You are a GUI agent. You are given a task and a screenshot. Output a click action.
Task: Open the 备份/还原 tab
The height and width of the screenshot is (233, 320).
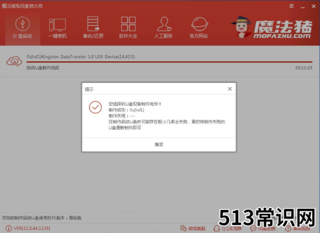click(93, 28)
